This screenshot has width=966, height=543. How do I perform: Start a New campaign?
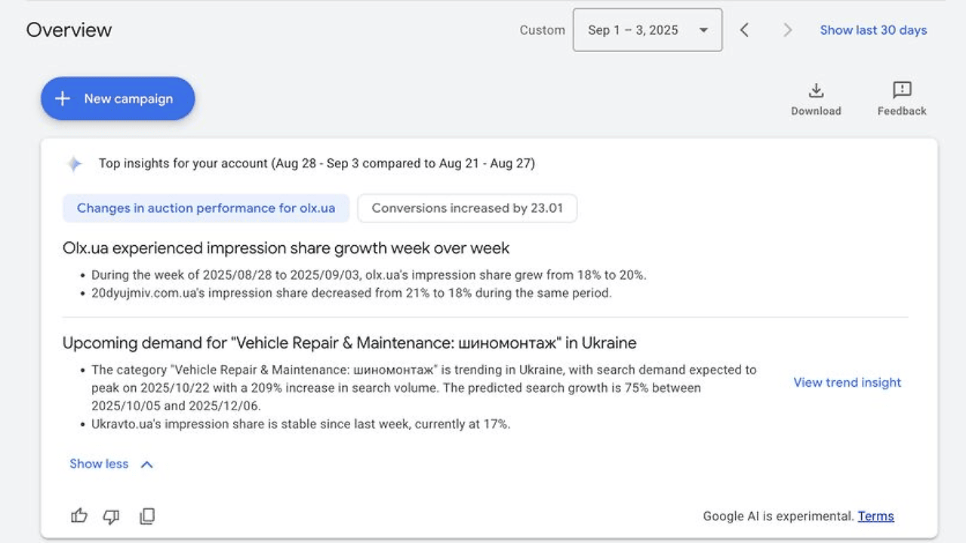(x=118, y=99)
